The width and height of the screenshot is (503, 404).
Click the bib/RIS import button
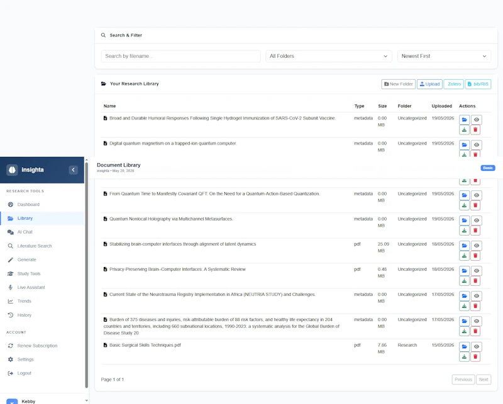(478, 84)
